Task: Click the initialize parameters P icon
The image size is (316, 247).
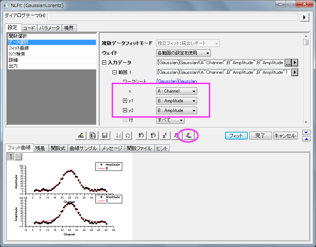Action: [x=141, y=135]
